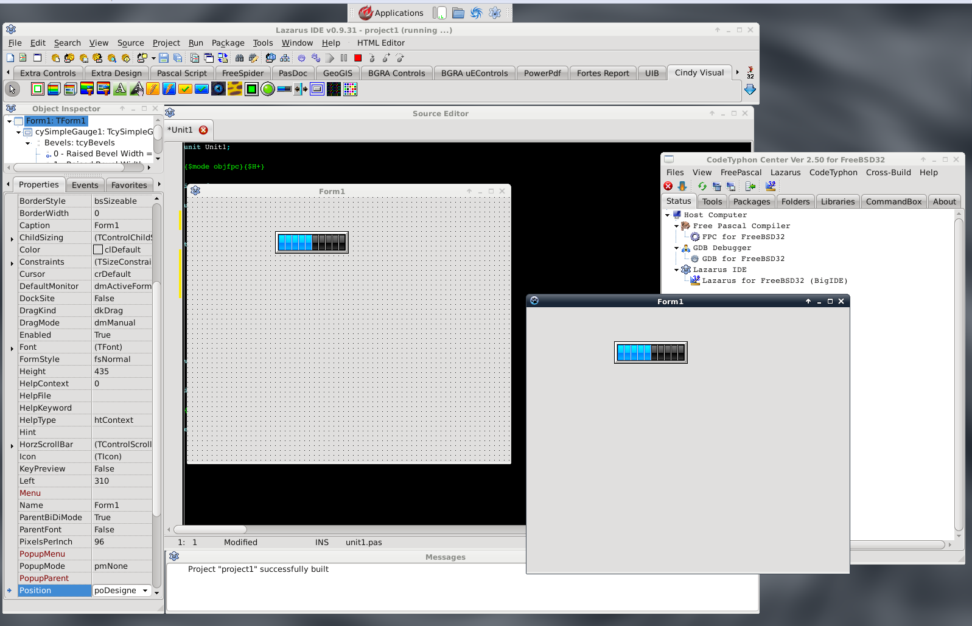Click the gauge in running Form1 window
This screenshot has width=972, height=626.
[651, 352]
